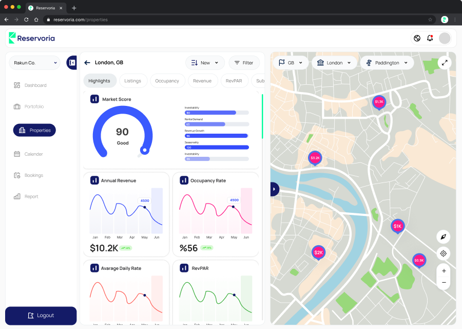The image size is (462, 329).
Task: Expand map to fullscreen with arrows icon
Action: (x=445, y=63)
